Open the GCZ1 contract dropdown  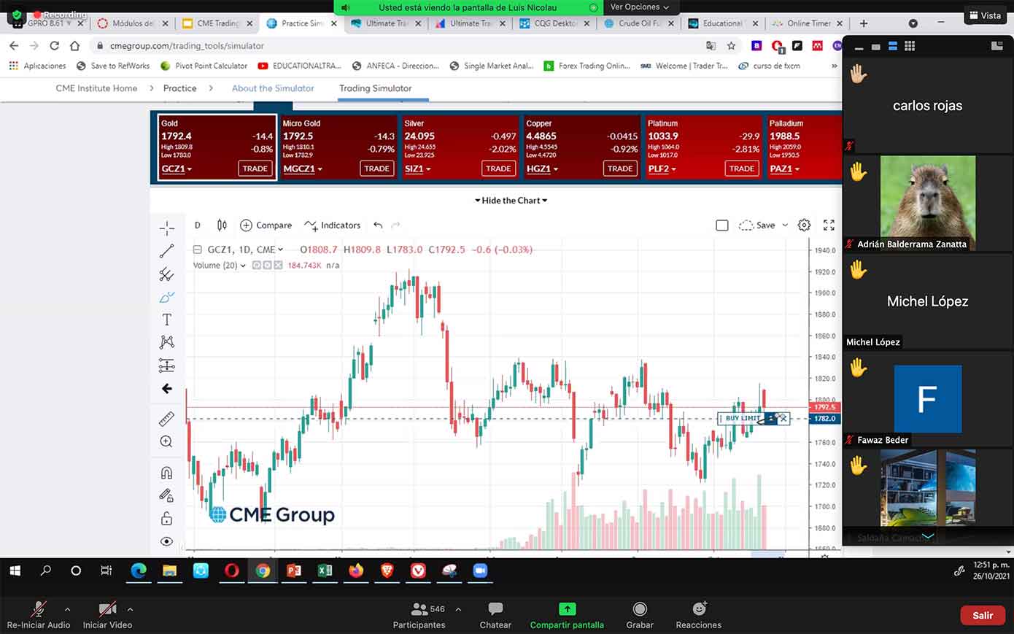coord(177,169)
